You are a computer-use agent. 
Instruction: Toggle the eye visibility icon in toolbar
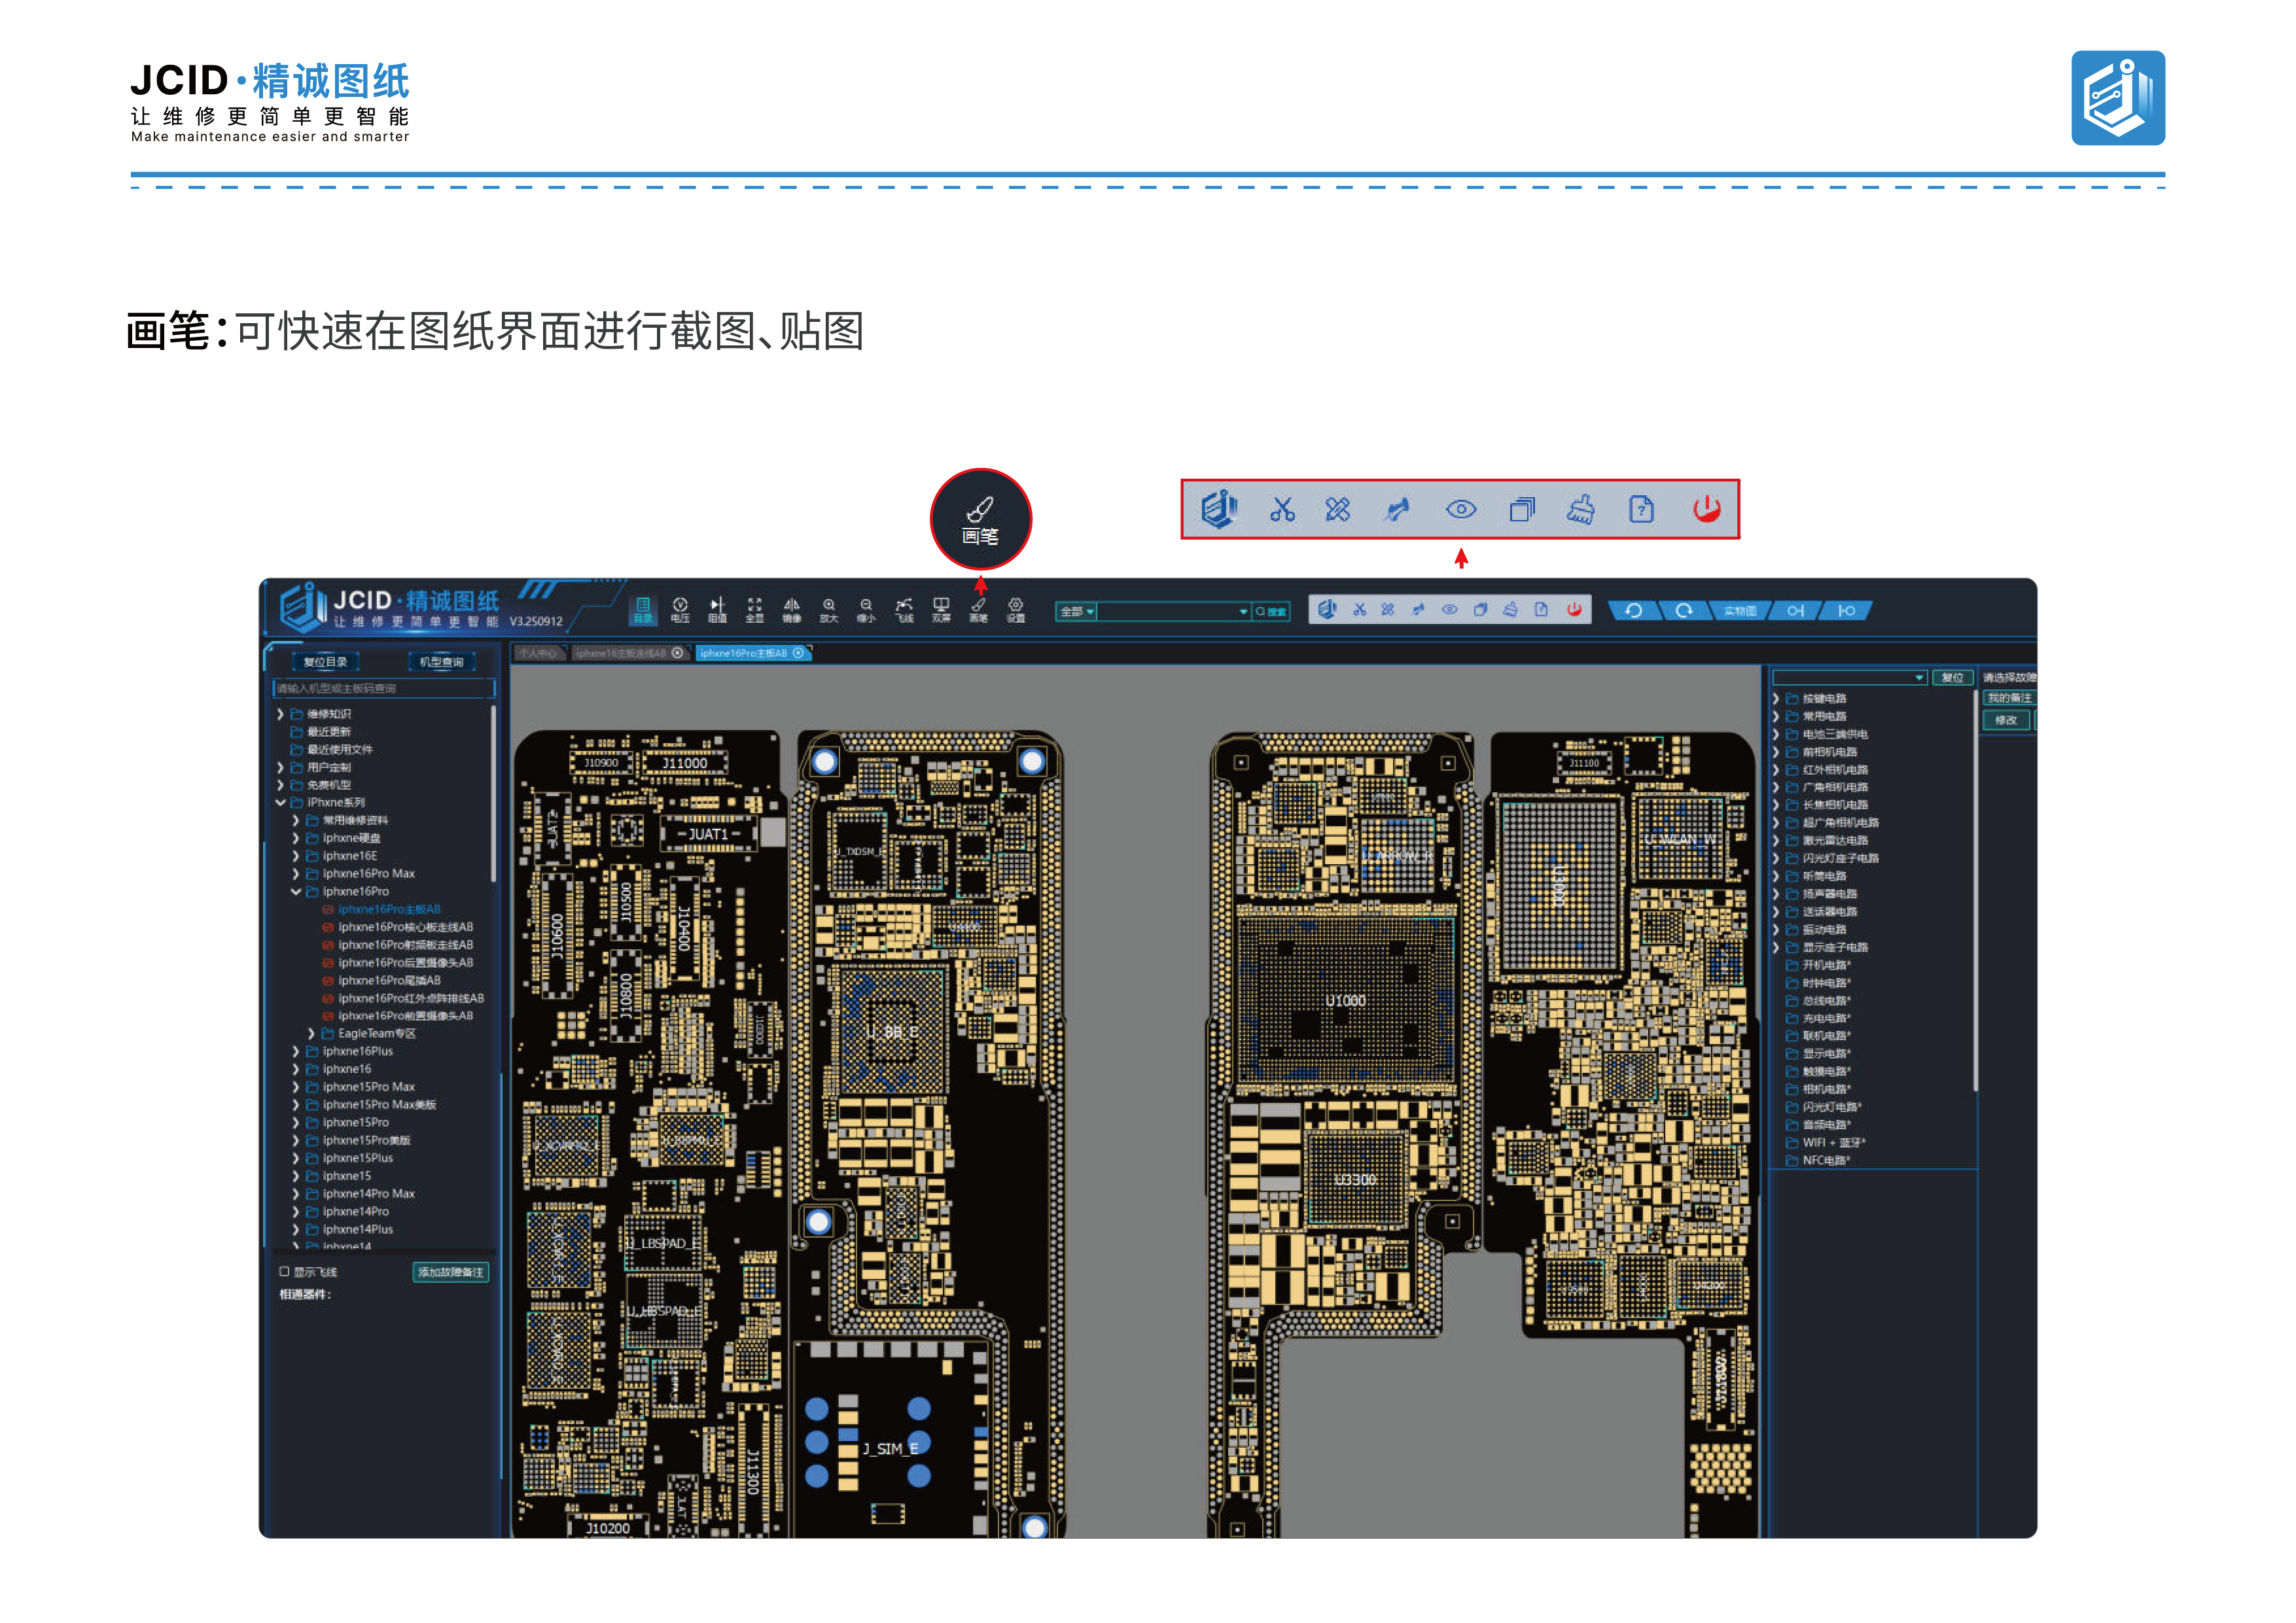(1449, 609)
